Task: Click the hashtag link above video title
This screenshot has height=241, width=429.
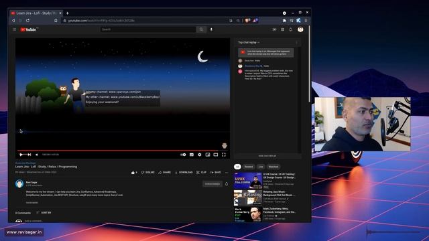Action: tap(25, 163)
